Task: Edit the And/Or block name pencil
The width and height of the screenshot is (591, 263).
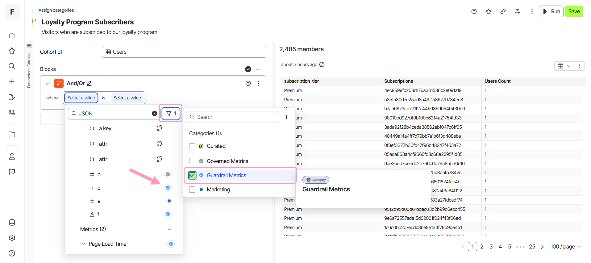Action: click(89, 83)
